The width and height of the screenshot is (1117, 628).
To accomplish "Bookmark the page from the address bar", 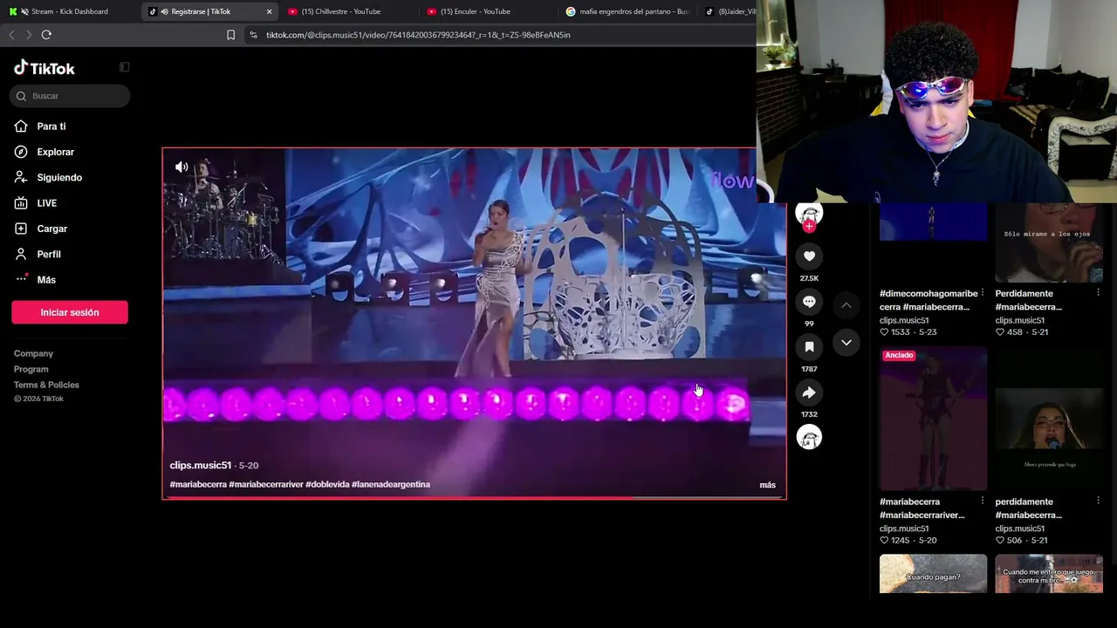I will [x=230, y=35].
